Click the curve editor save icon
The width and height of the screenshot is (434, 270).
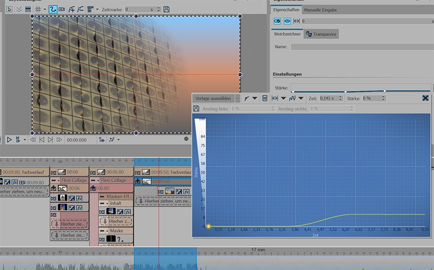(x=197, y=108)
